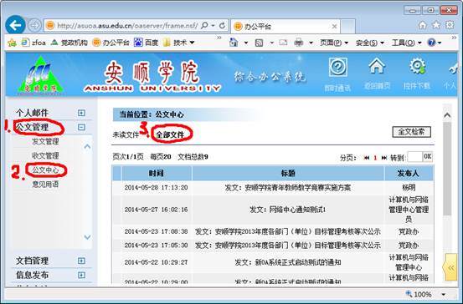Viewport: 463px width, 304px height.
Task: Open 收文管理 in the sidebar
Action: tap(45, 155)
